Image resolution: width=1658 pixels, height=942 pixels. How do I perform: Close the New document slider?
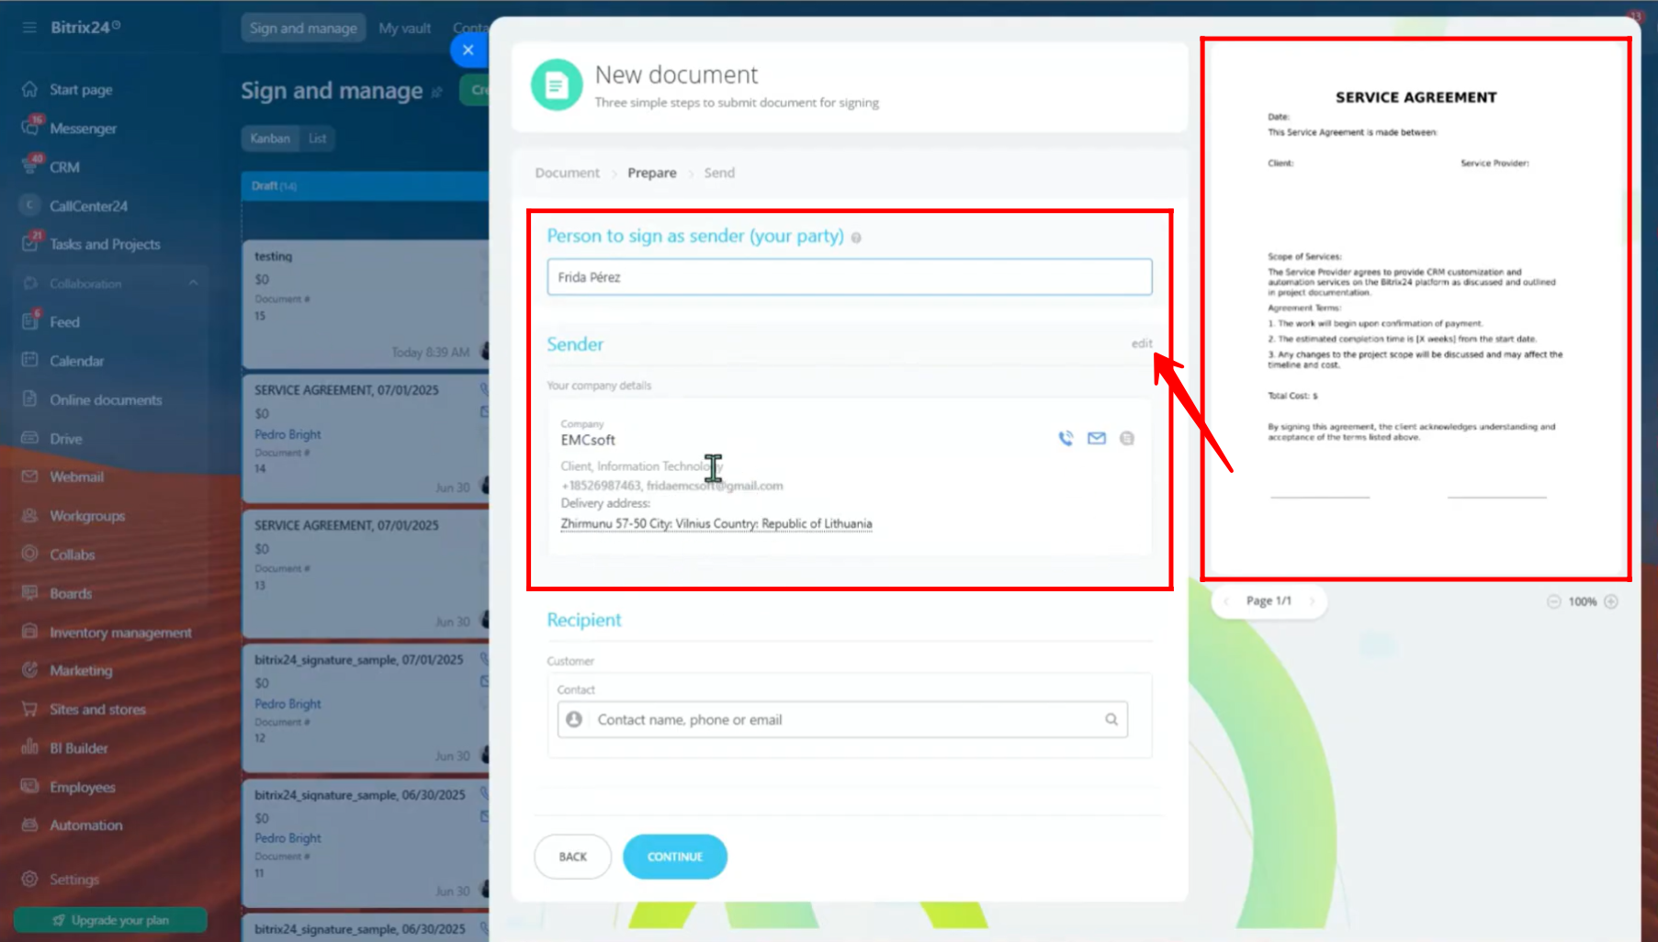pos(468,50)
